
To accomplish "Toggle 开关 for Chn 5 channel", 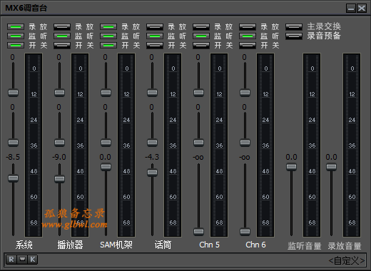I will tap(201, 45).
